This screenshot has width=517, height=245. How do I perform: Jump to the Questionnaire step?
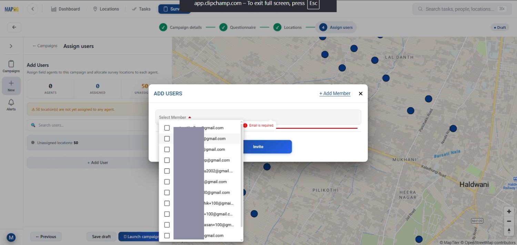tap(237, 28)
